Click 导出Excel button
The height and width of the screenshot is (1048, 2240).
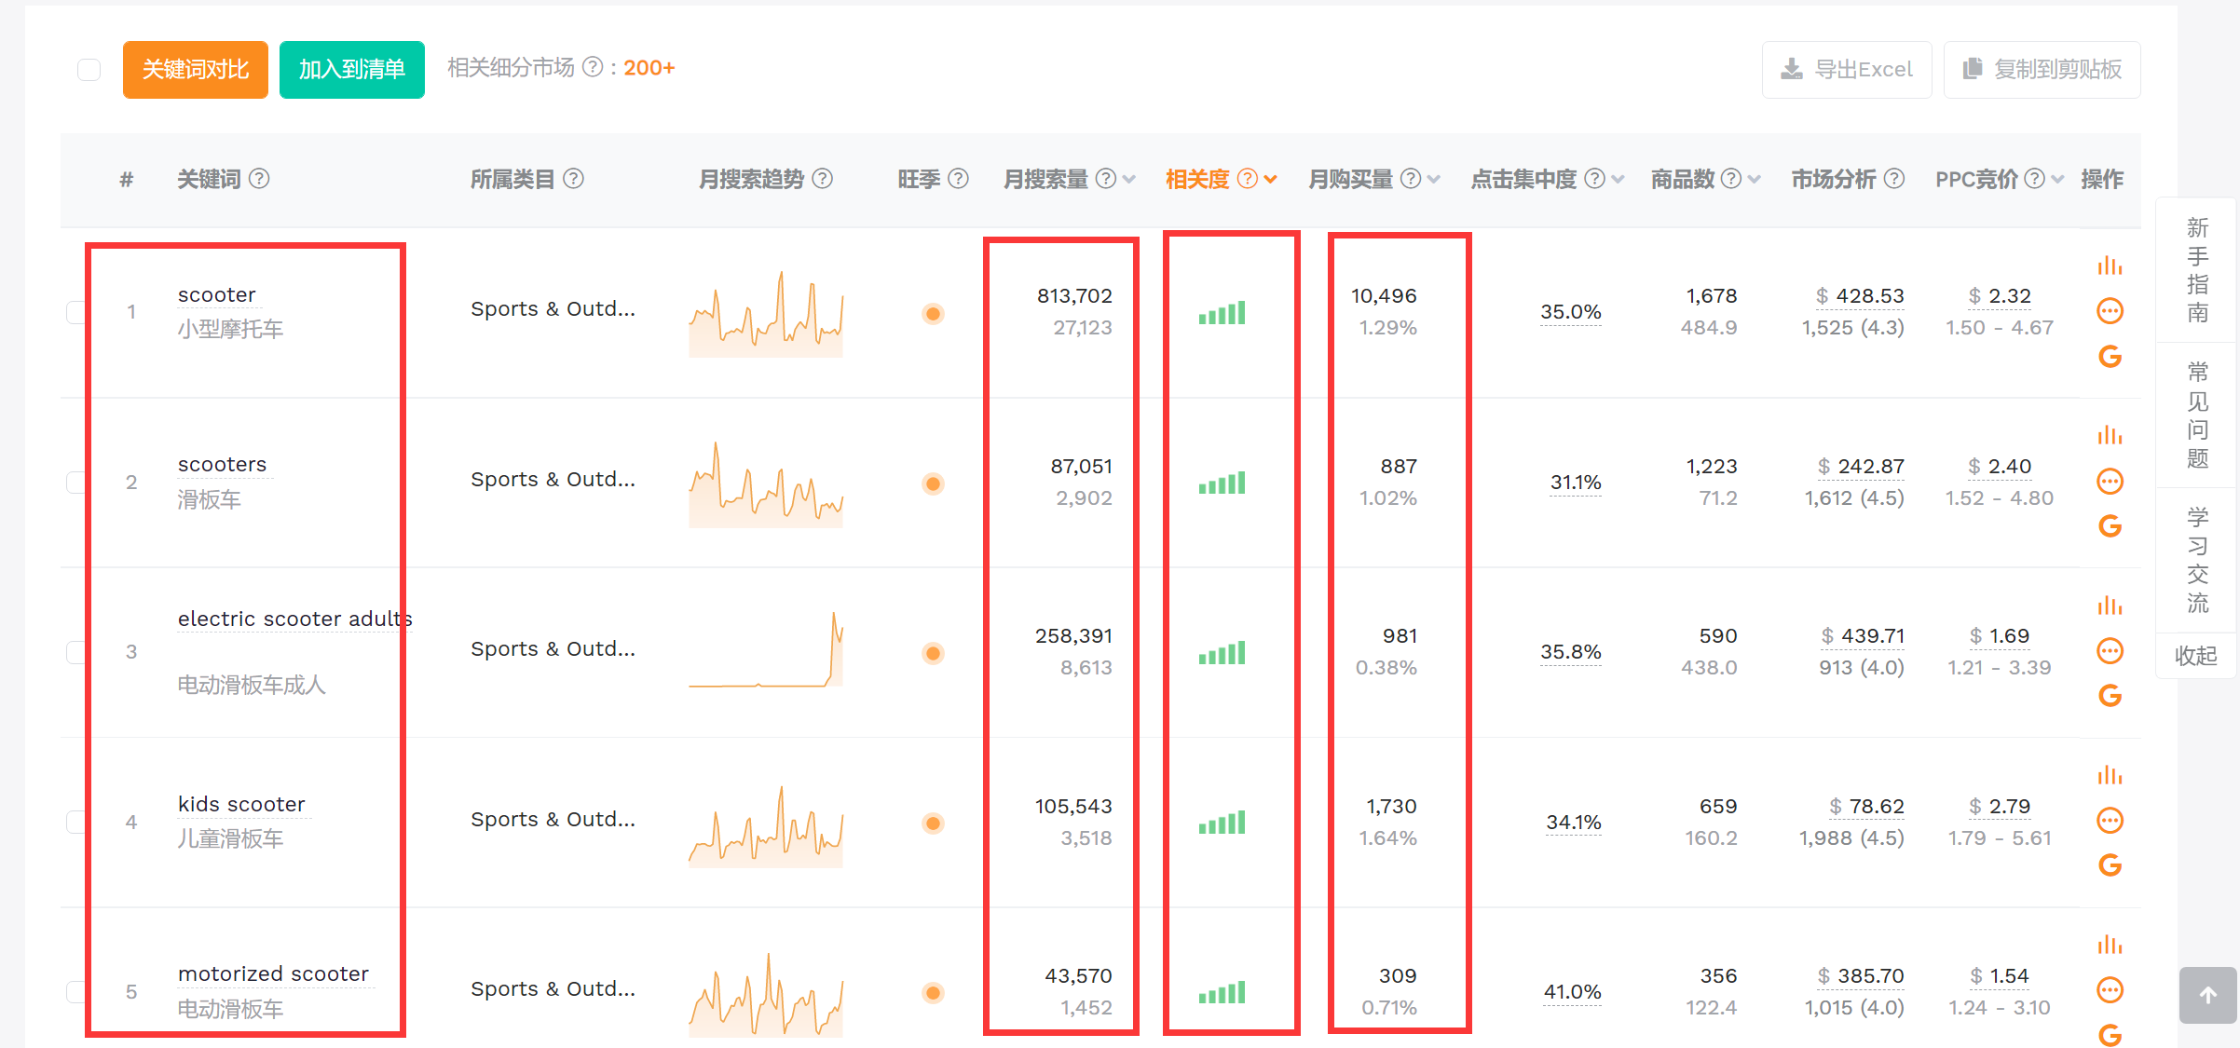point(1846,70)
